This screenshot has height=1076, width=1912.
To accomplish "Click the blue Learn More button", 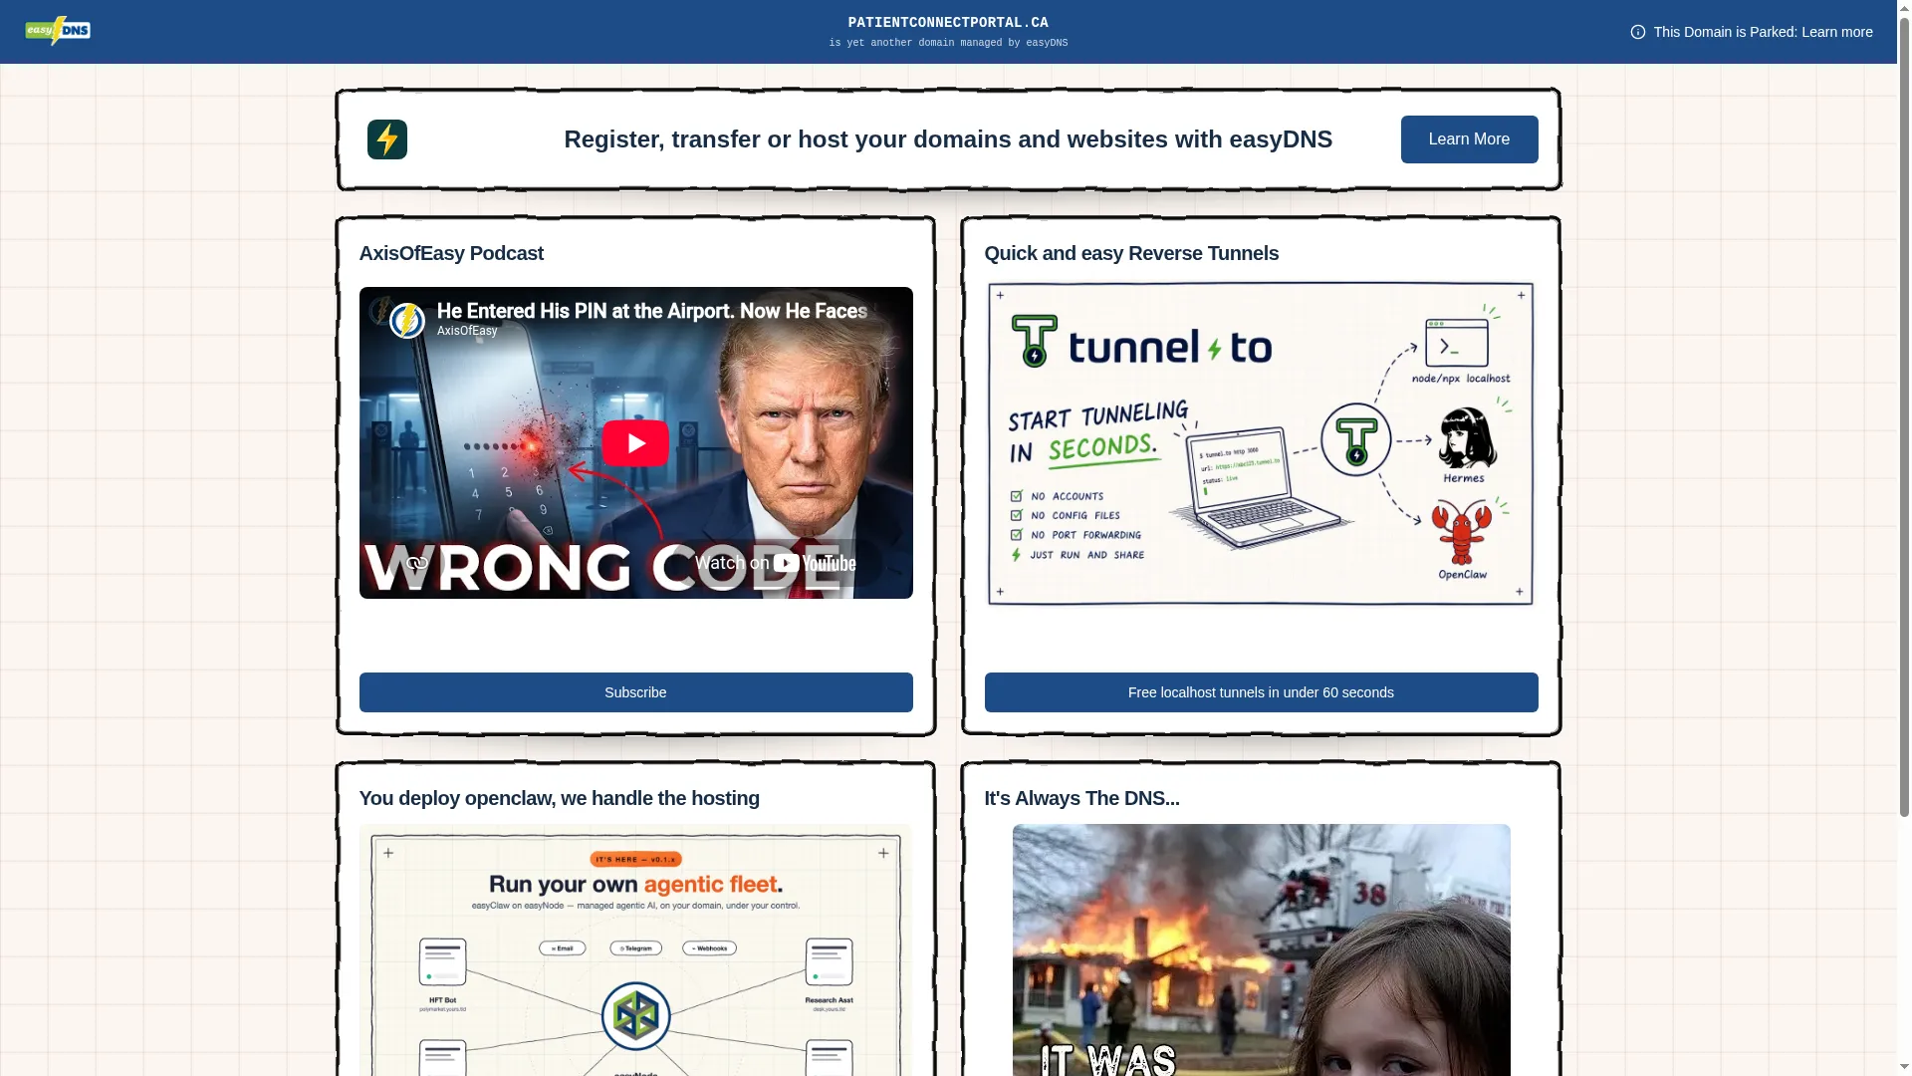I will tap(1469, 139).
